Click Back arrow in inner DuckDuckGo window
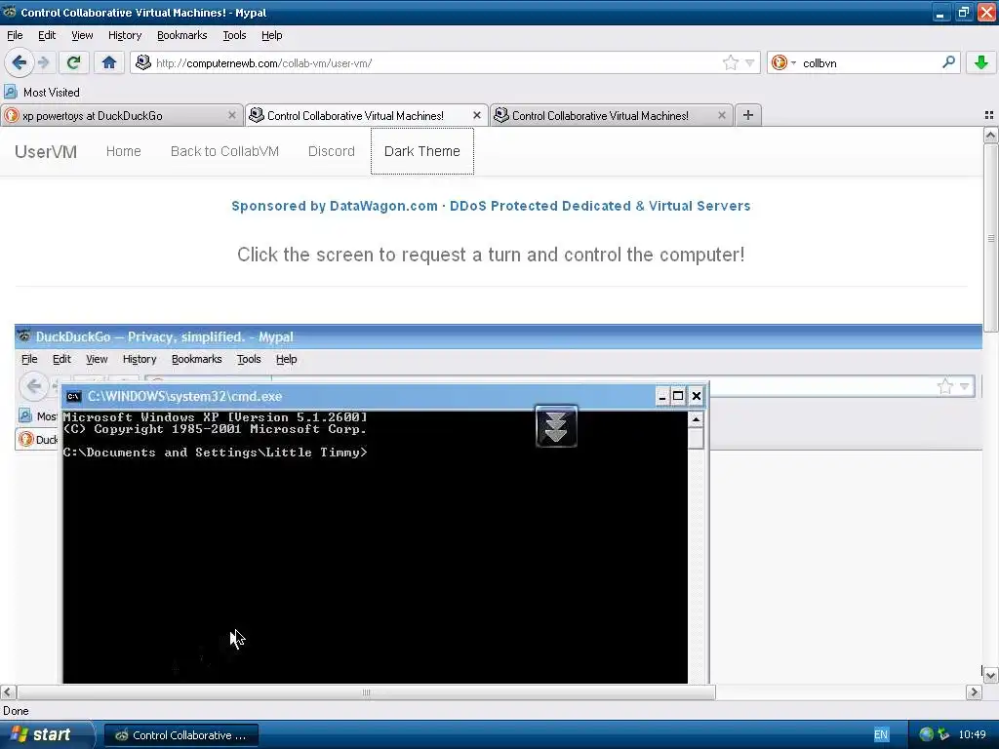Screen dimensions: 999x749 [x=34, y=385]
